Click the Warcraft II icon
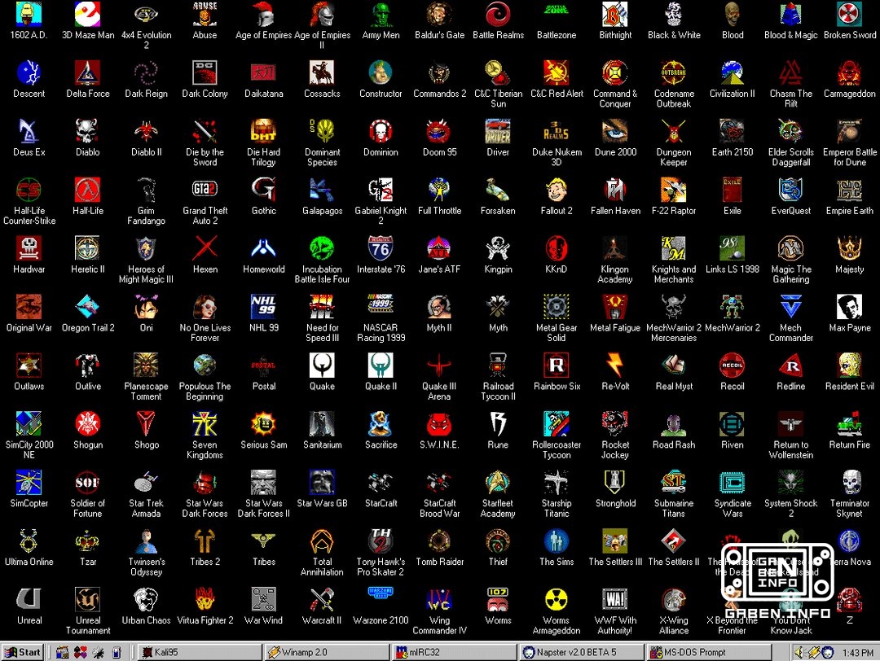This screenshot has width=880, height=661. (322, 599)
